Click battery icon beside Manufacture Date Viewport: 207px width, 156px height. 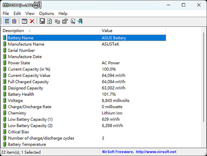(x=5, y=56)
